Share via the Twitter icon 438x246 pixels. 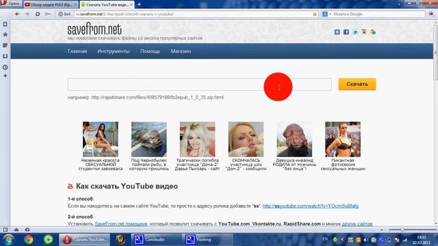tap(355, 32)
